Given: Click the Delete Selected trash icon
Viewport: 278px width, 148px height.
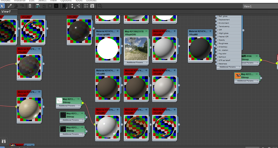Looking at the screenshot, I should coord(30,6).
